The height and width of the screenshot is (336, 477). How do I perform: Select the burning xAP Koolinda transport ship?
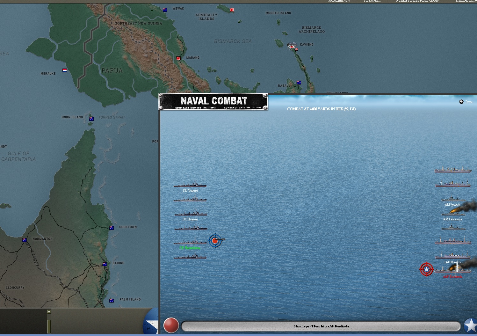coord(453,270)
